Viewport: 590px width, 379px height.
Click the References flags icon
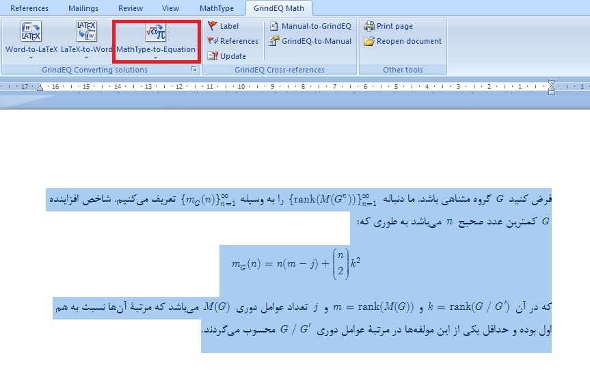click(x=212, y=40)
